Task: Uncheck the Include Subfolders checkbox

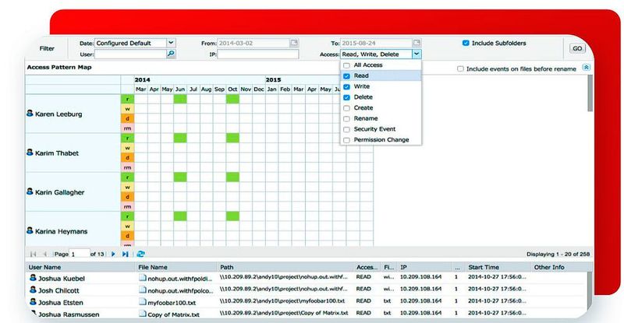Action: coord(466,43)
